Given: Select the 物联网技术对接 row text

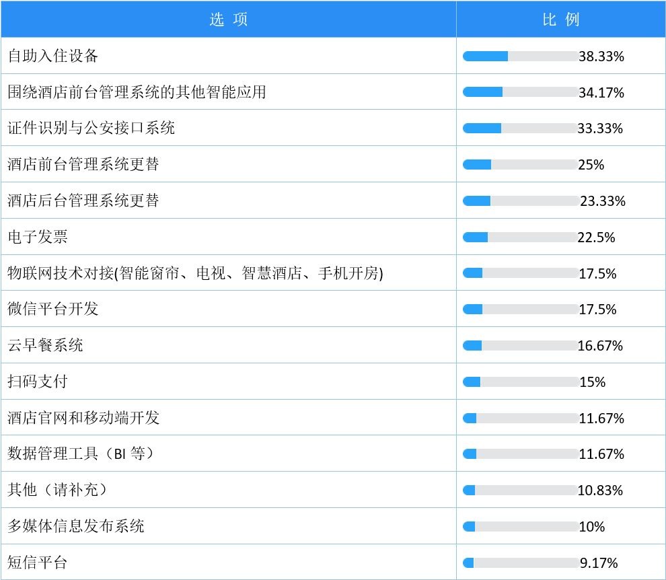Looking at the screenshot, I should pos(195,273).
